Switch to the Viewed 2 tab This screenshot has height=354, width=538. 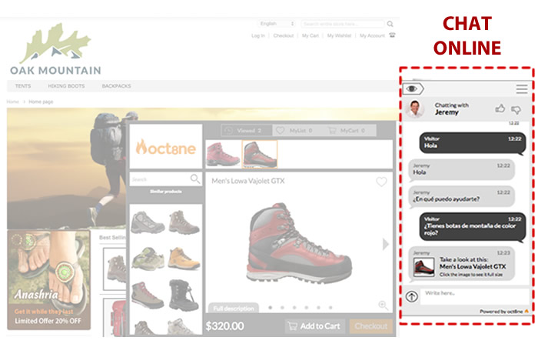click(x=247, y=130)
